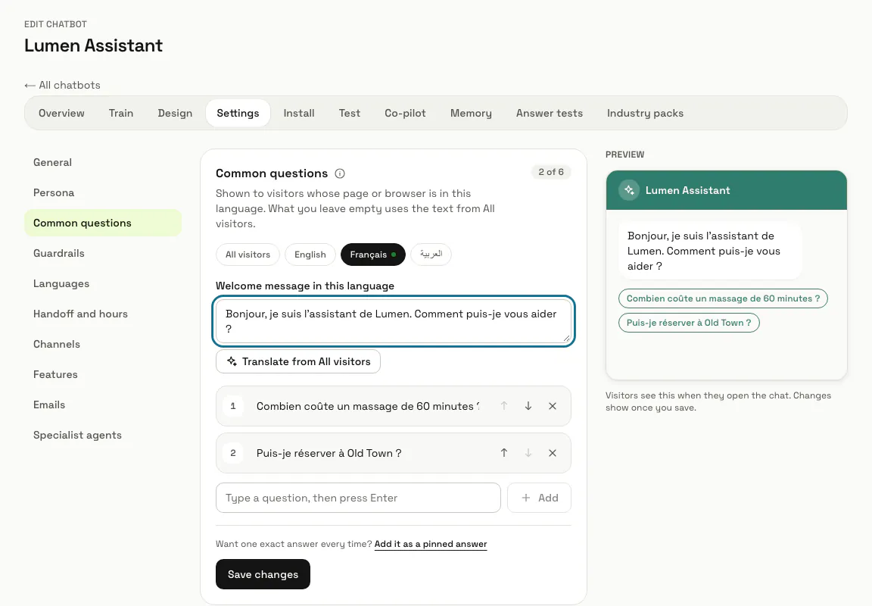Click the Add question button
This screenshot has height=606, width=872.
pos(540,498)
